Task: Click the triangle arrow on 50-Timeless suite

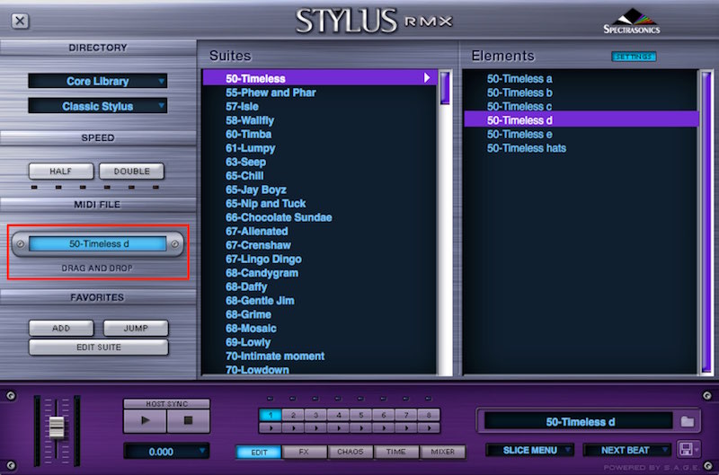Action: [427, 78]
